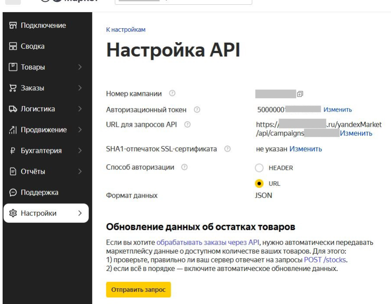391x304 pixels.
Task: Click the Бухгалтерия ruble icon
Action: (x=13, y=151)
